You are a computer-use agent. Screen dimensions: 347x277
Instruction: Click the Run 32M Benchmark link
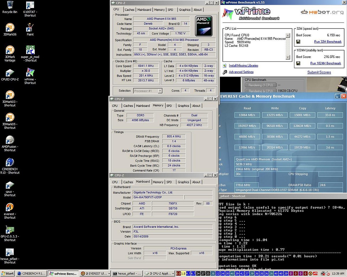click(x=328, y=42)
